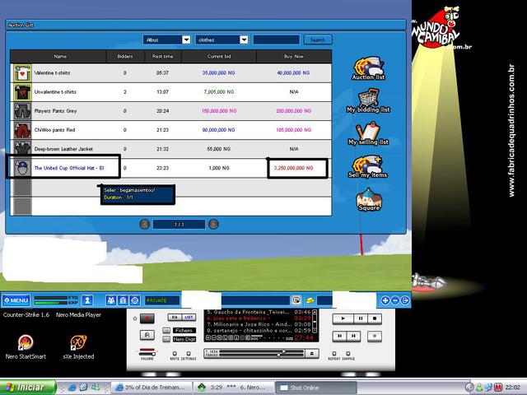
Task: Open the game MENU button
Action: tap(16, 300)
